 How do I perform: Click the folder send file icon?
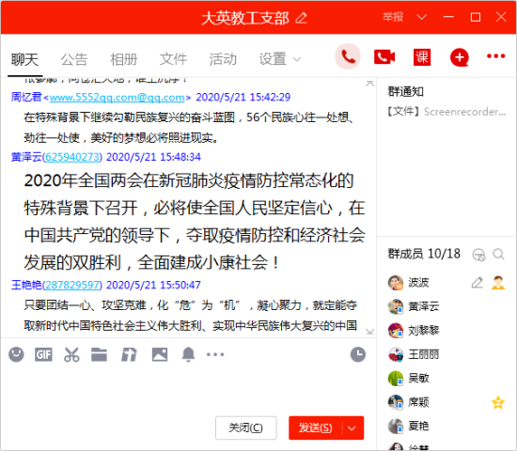[100, 355]
